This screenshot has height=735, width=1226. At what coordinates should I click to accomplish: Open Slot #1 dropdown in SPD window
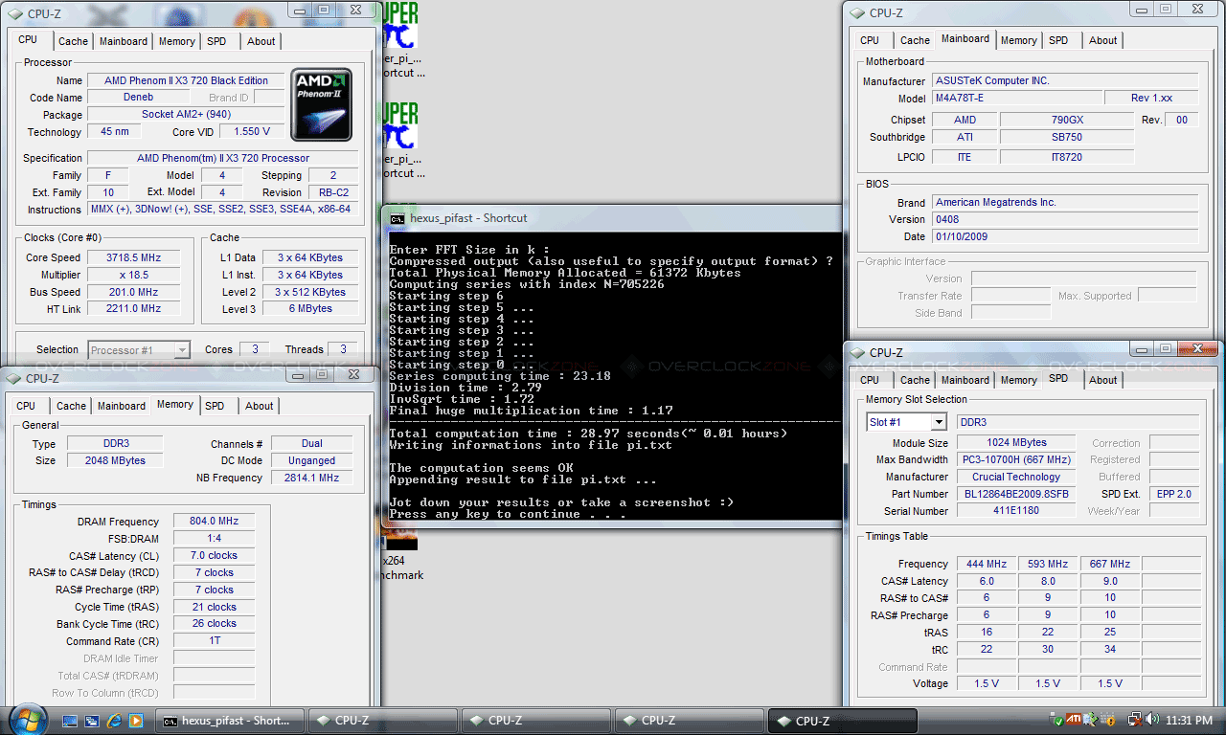click(939, 422)
